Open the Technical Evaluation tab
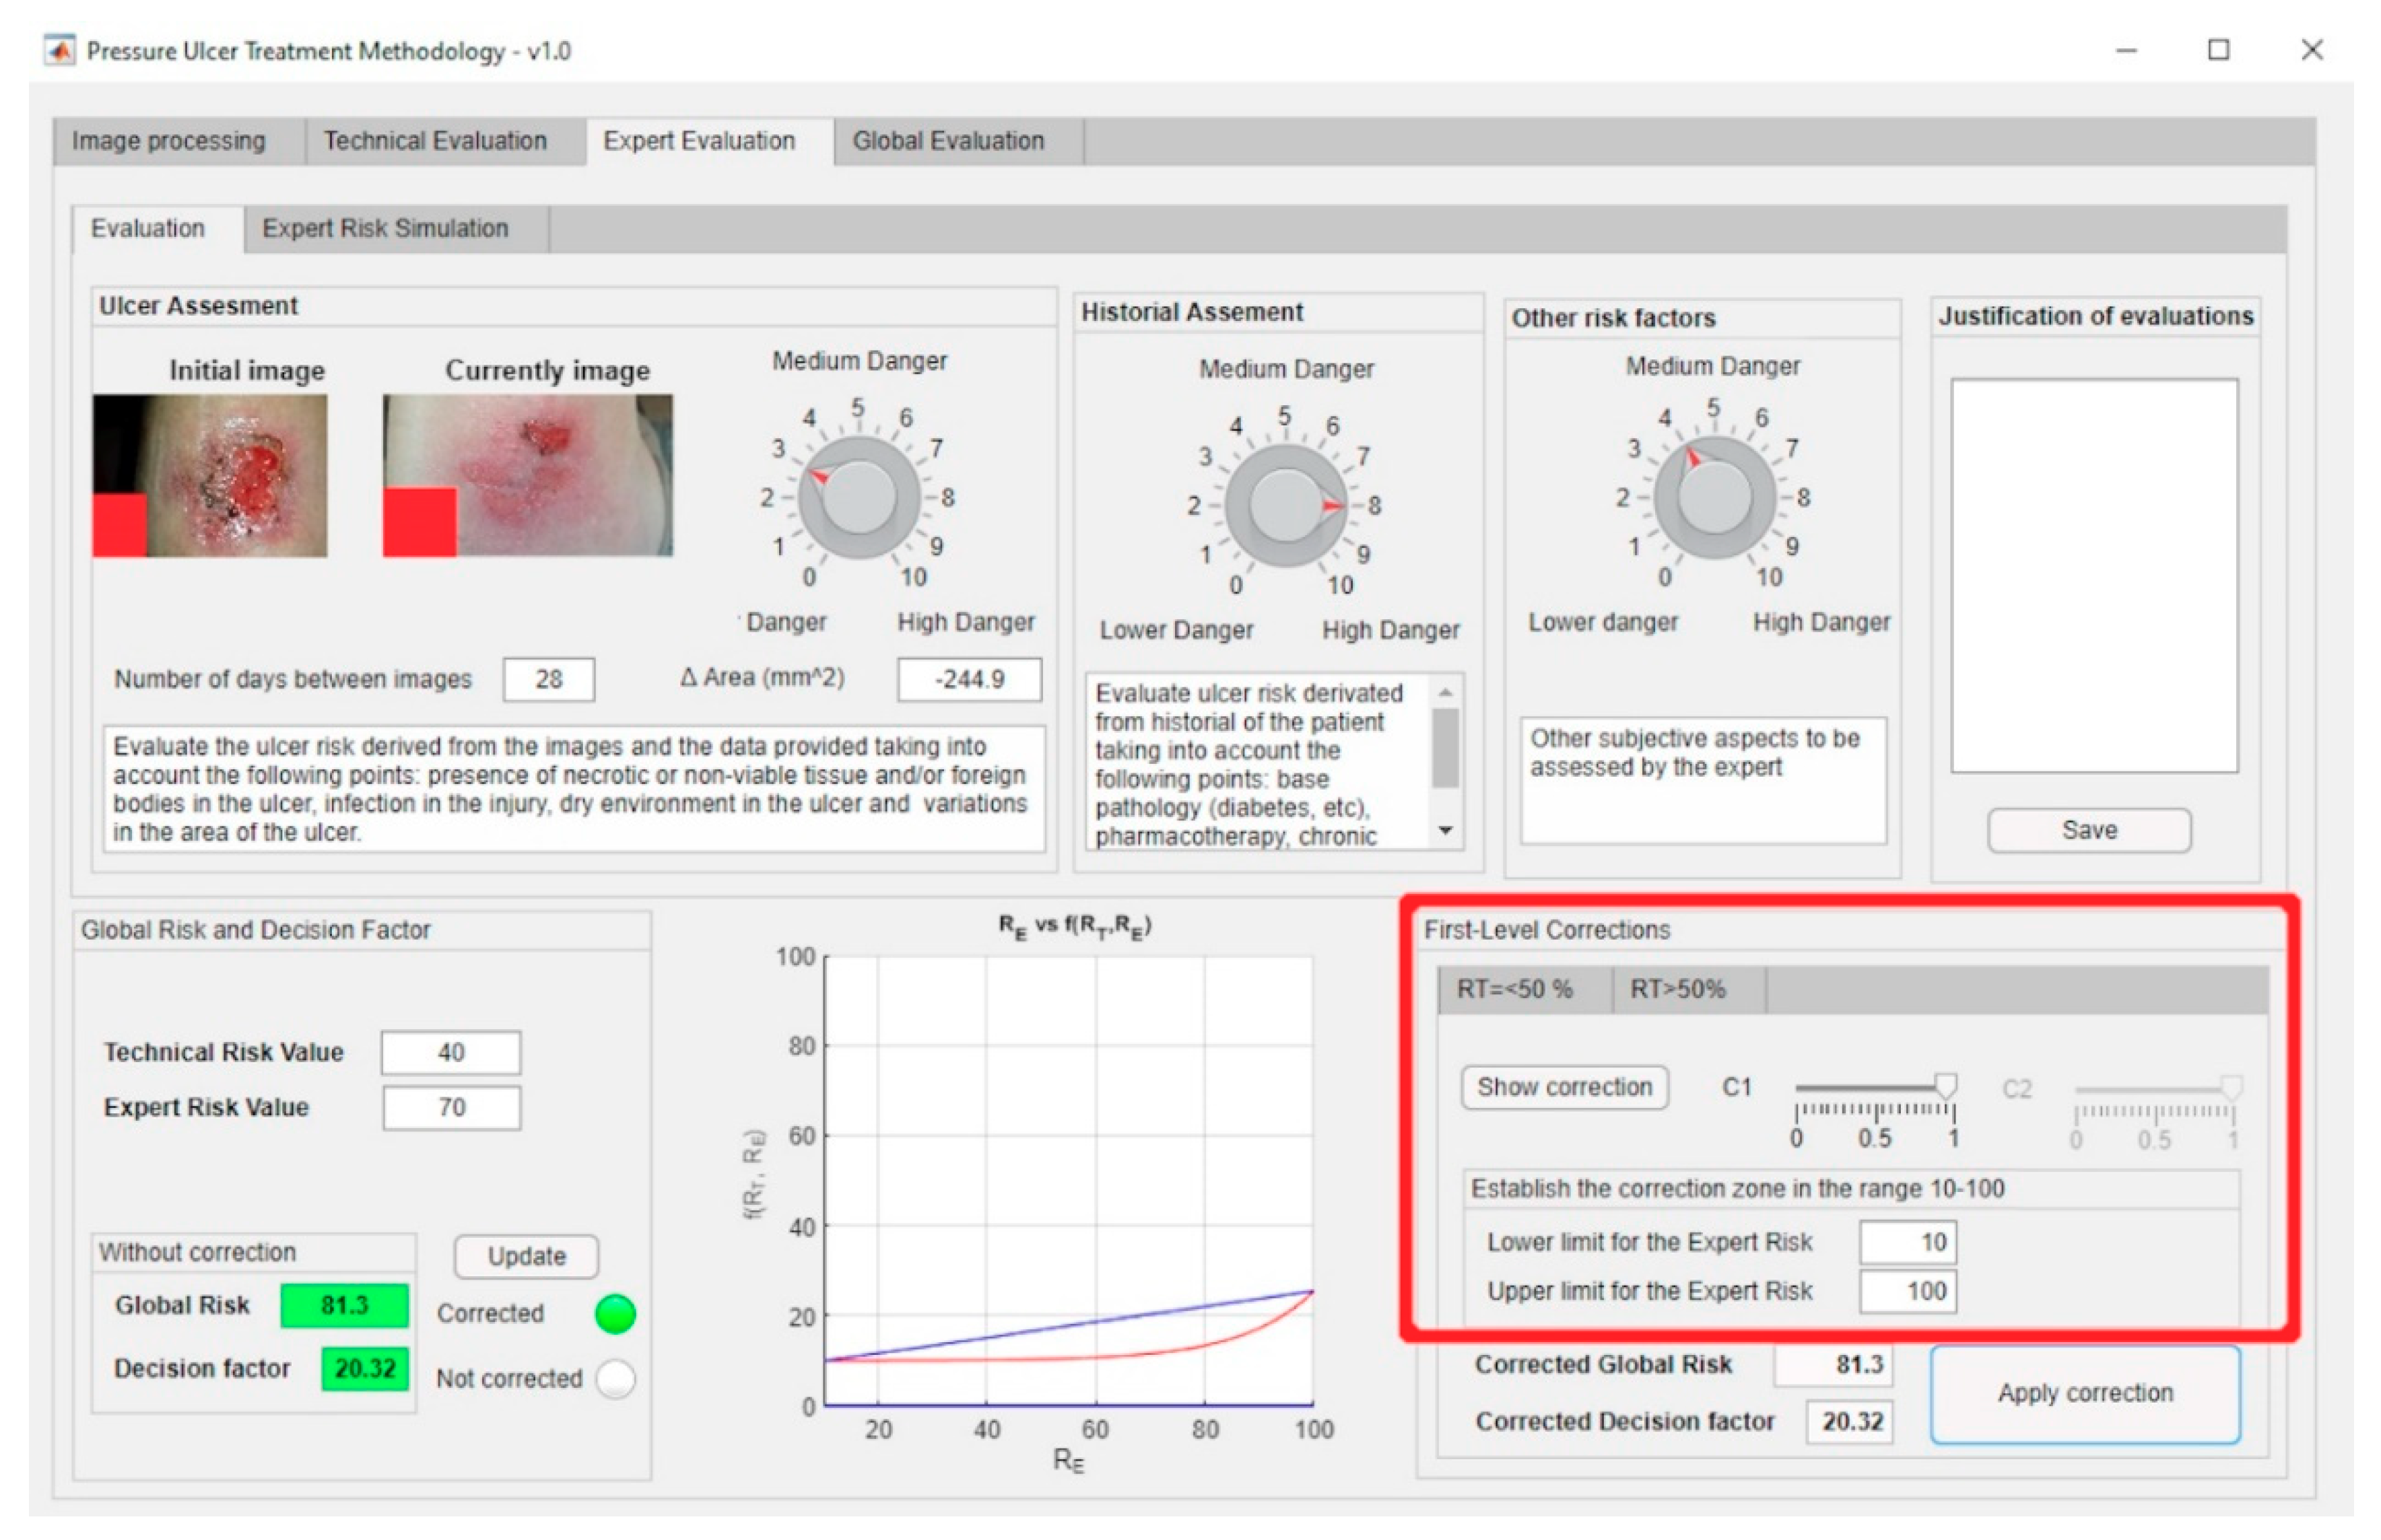This screenshot has height=1540, width=2381. (435, 141)
